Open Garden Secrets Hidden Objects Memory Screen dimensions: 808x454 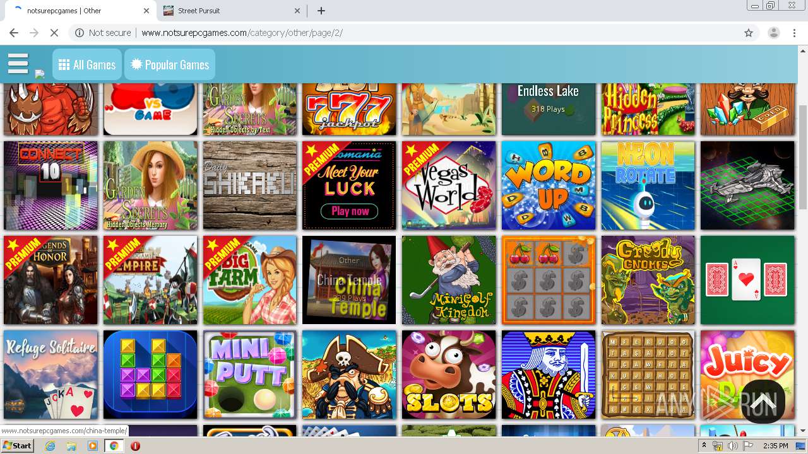(x=150, y=185)
